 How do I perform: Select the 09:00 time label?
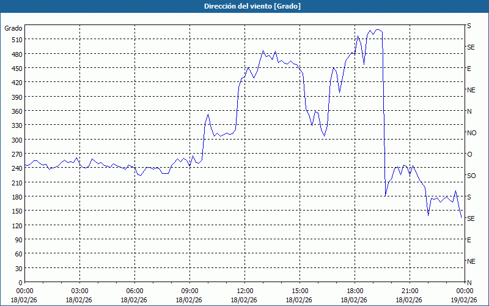(189, 291)
